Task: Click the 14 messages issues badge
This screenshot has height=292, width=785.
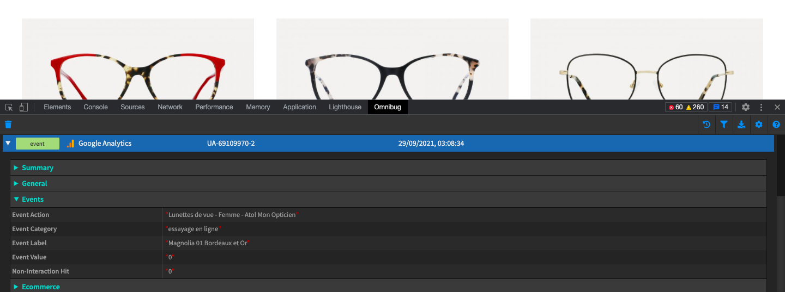Action: coord(720,107)
